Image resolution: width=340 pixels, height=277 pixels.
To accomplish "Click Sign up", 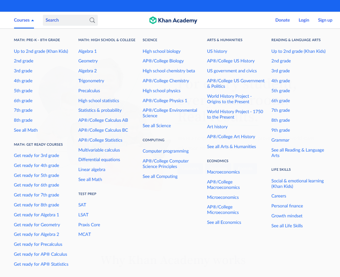I will pyautogui.click(x=325, y=20).
